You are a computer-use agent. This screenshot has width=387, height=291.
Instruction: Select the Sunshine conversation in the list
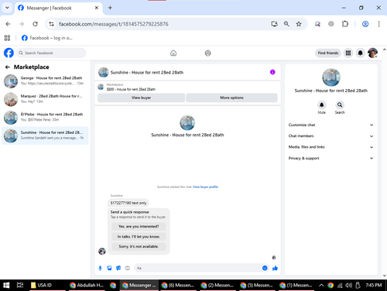tap(45, 135)
